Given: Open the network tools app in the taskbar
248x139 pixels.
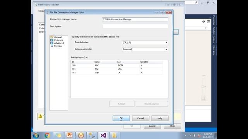Looking at the screenshot, I should 92,136.
